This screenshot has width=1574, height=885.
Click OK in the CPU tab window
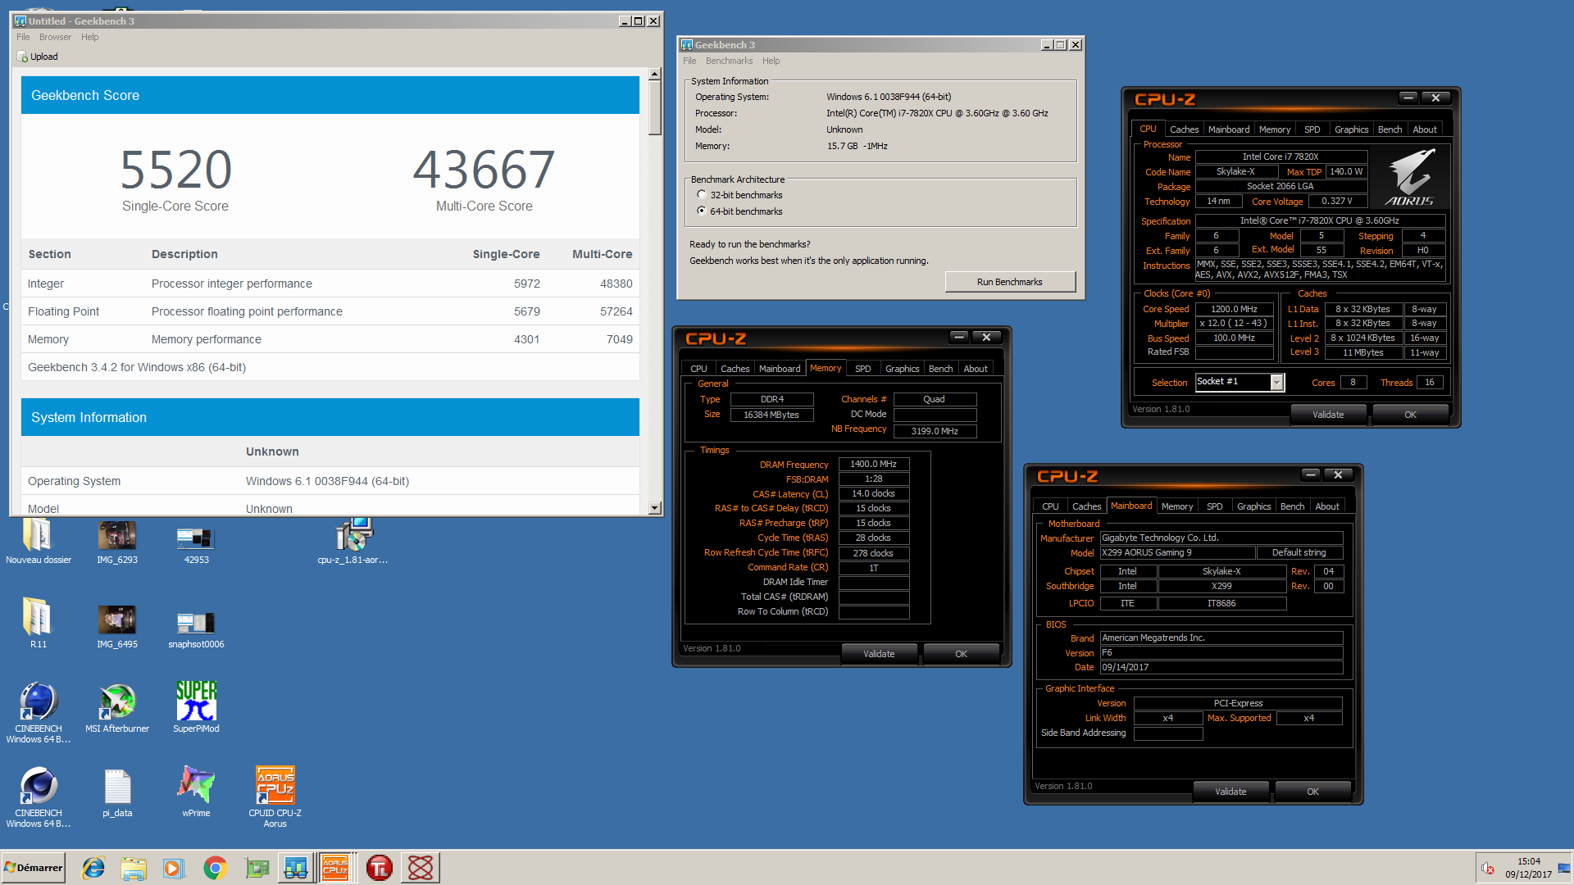1410,415
